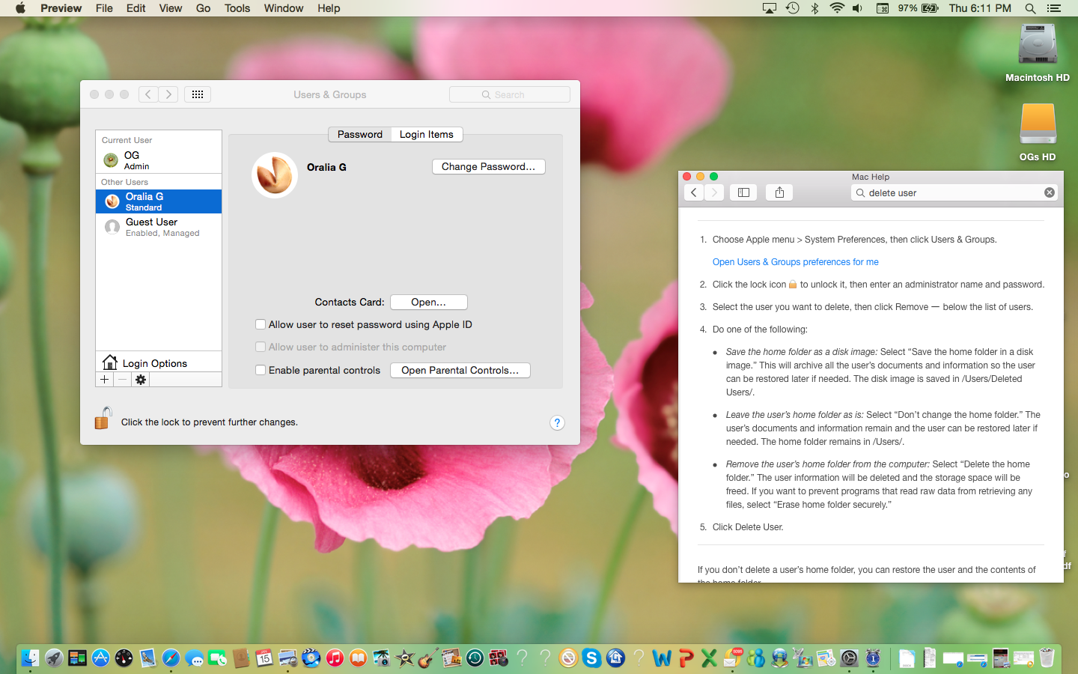This screenshot has height=674, width=1078.
Task: Switch to the Password tab
Action: 360,134
